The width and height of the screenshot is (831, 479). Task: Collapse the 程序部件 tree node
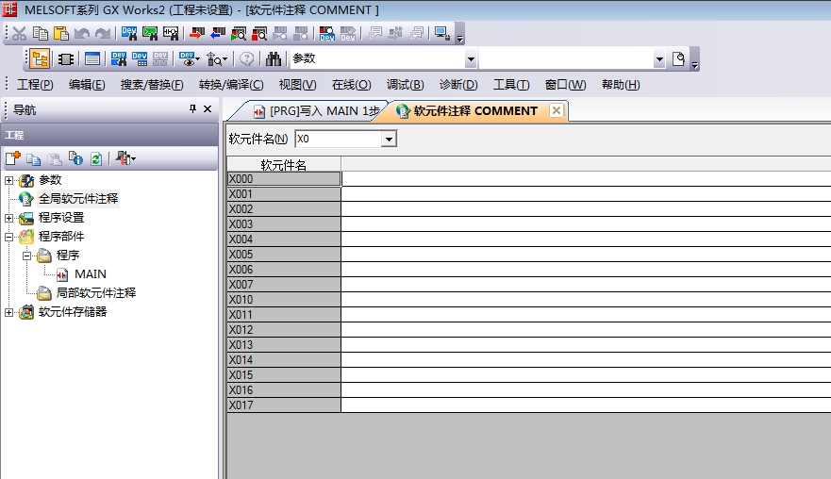[9, 237]
